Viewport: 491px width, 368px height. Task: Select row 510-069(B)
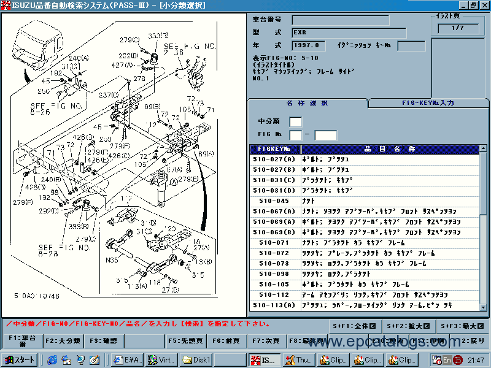[365, 232]
